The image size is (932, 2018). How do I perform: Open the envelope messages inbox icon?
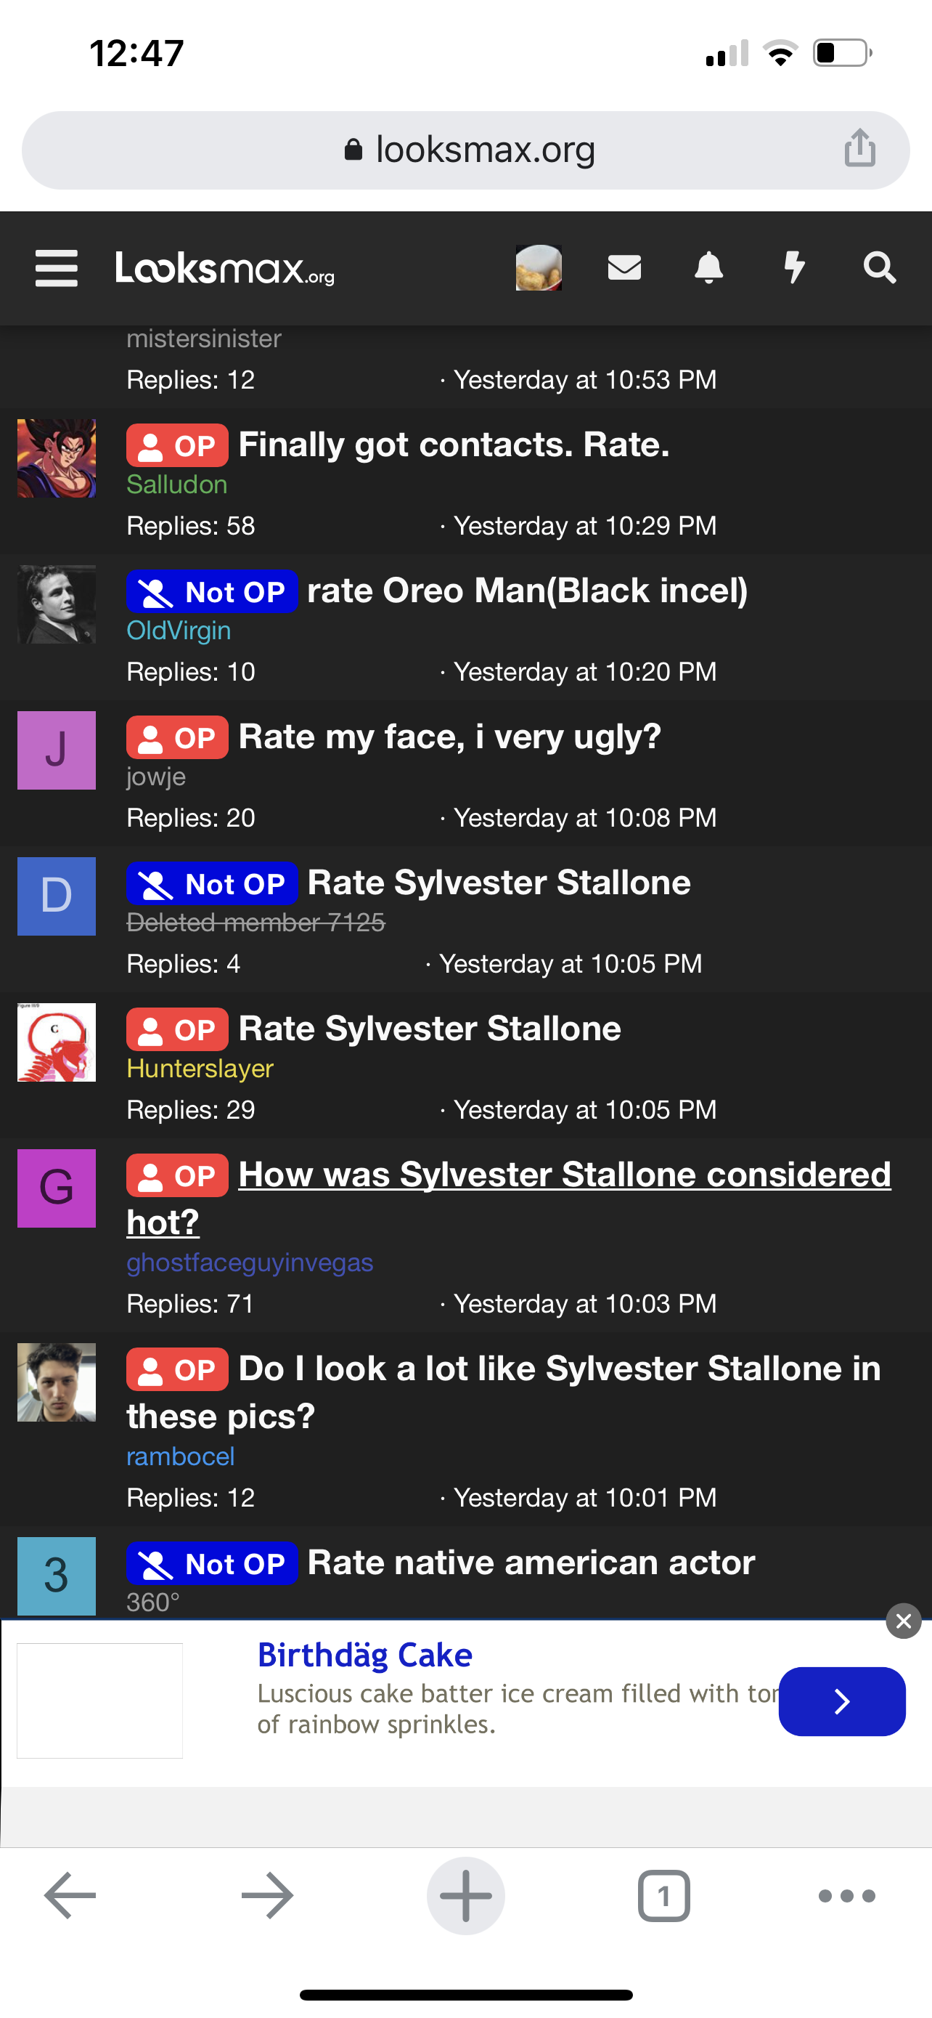click(624, 268)
